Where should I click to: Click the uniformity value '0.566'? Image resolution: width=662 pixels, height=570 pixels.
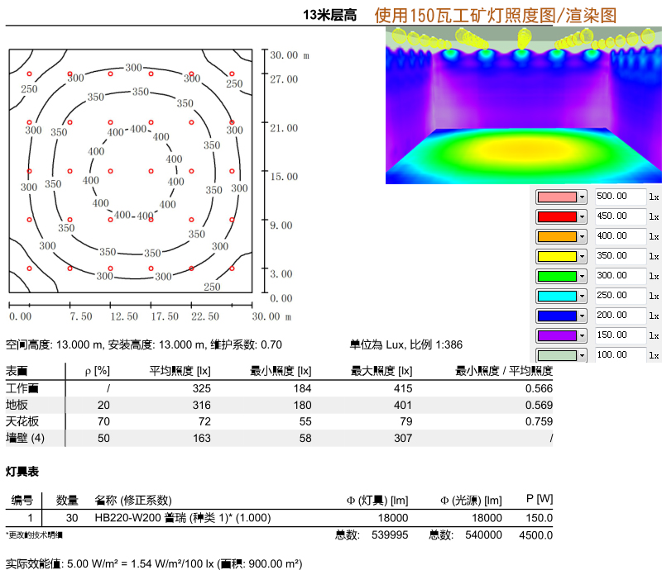click(539, 388)
